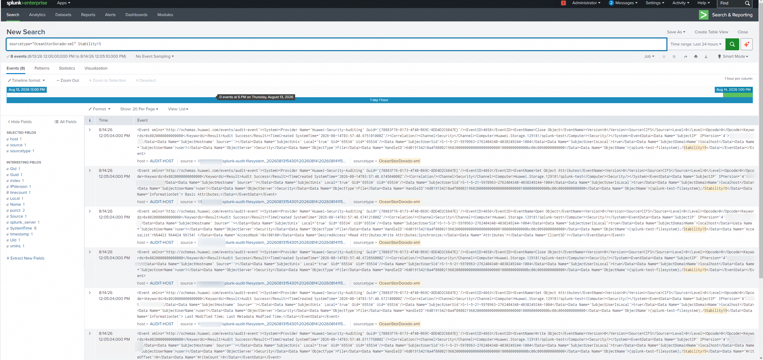Open the SystemTime interesting field

point(21,228)
